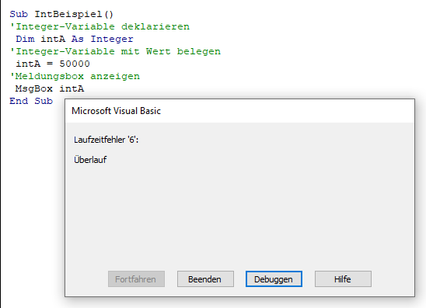Click the 'MsgBox intA' code line

point(50,88)
